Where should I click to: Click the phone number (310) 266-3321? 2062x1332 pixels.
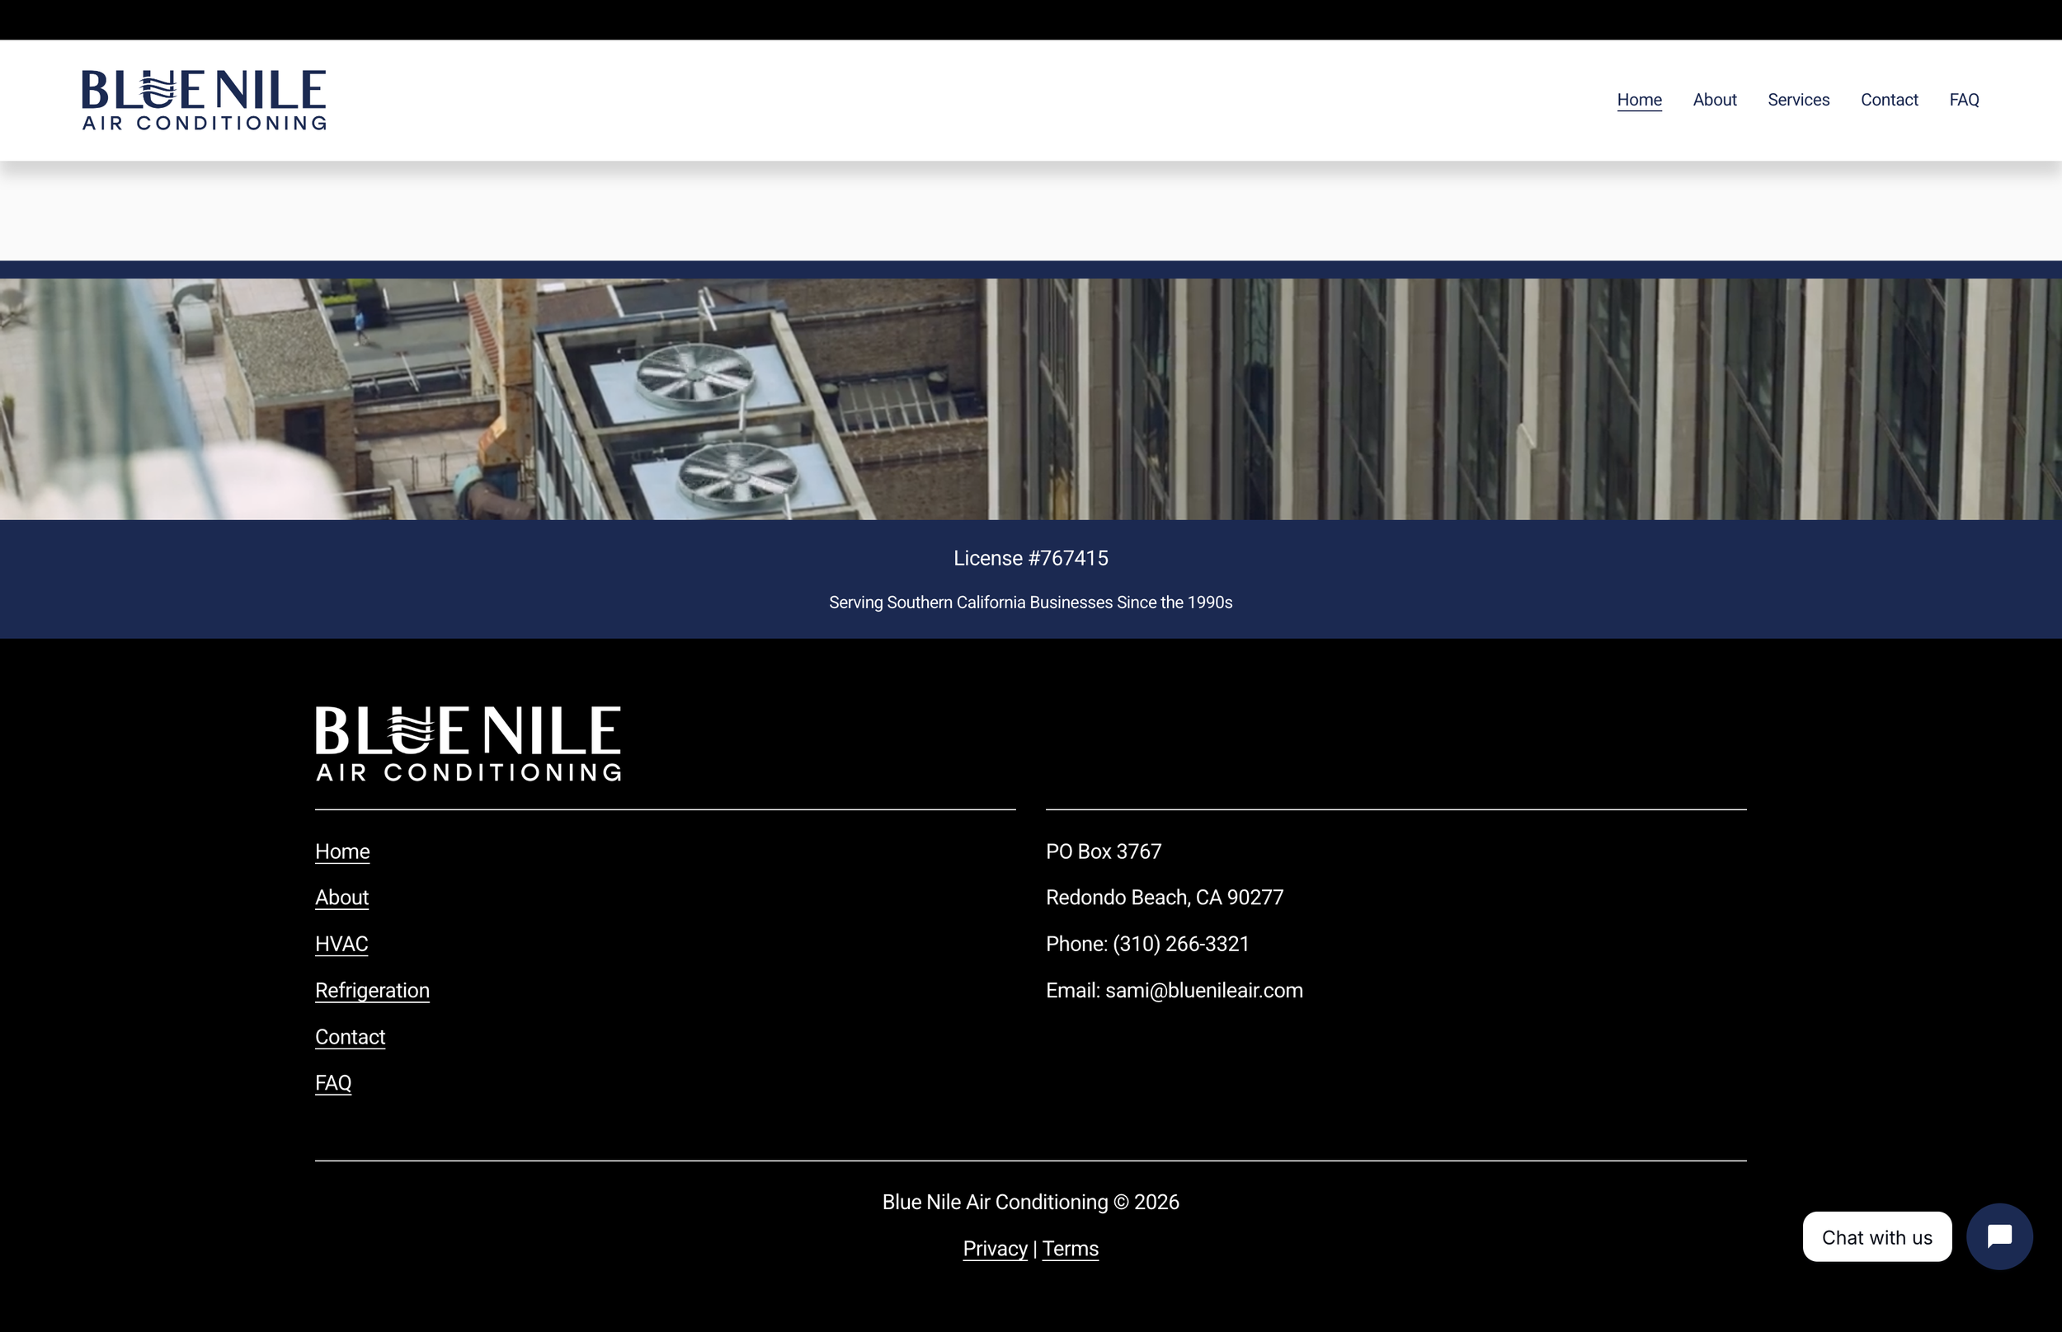pyautogui.click(x=1180, y=945)
